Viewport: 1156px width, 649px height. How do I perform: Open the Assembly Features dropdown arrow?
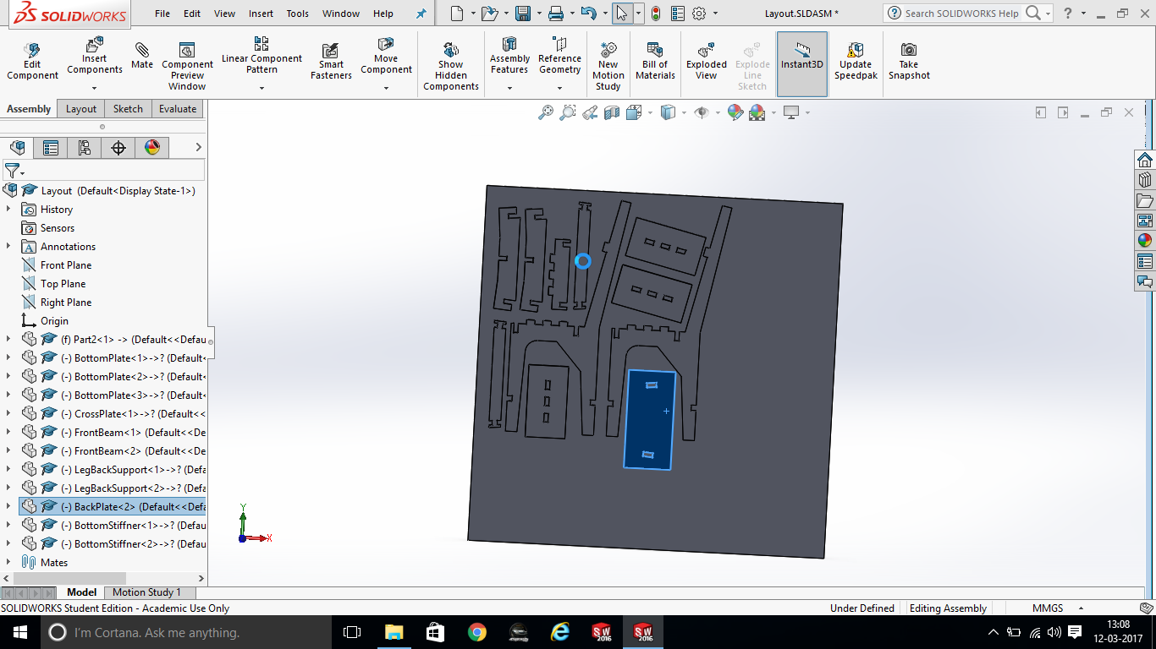509,88
